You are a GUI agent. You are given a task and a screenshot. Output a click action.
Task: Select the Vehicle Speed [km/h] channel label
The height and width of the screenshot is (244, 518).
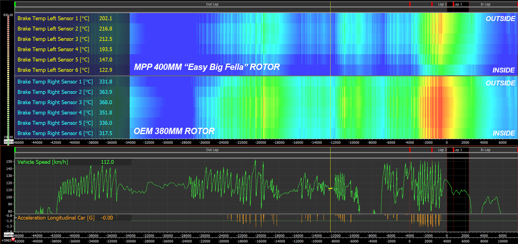coord(43,162)
